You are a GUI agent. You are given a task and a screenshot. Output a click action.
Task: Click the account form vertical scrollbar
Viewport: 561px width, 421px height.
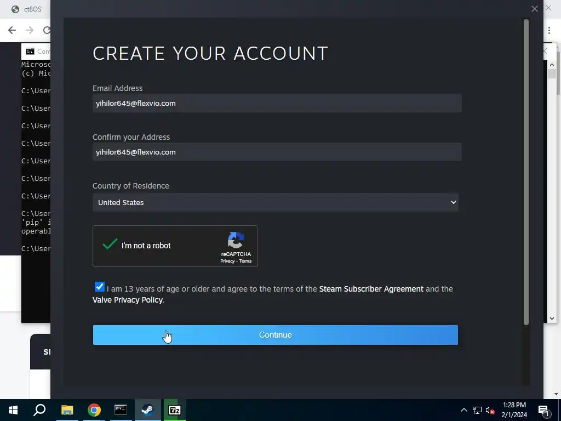point(526,172)
